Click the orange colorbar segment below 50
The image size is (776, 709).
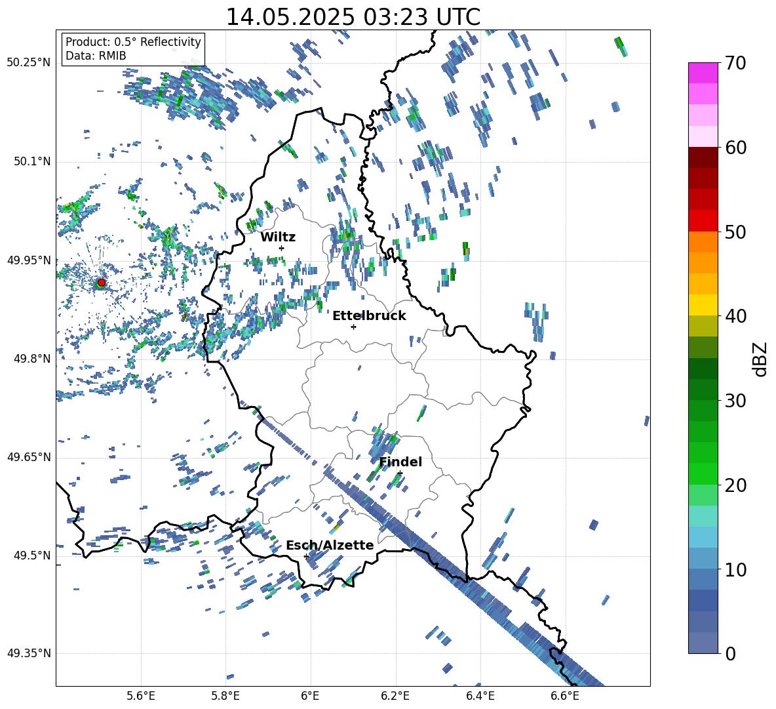click(703, 242)
